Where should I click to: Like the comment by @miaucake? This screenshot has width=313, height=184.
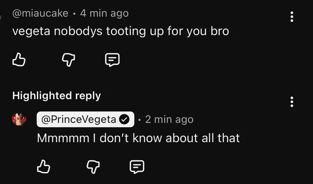(x=19, y=60)
